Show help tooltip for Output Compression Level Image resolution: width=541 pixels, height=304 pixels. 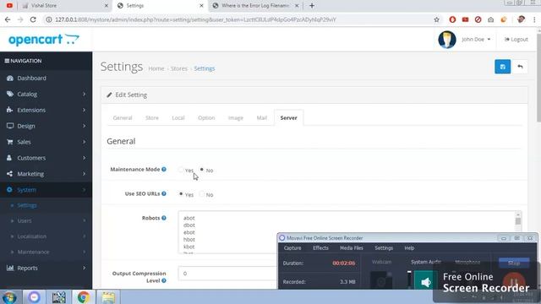(164, 280)
